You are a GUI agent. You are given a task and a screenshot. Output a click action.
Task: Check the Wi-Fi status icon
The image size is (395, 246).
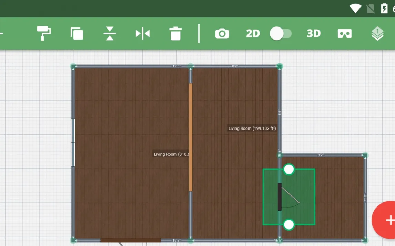click(x=355, y=8)
